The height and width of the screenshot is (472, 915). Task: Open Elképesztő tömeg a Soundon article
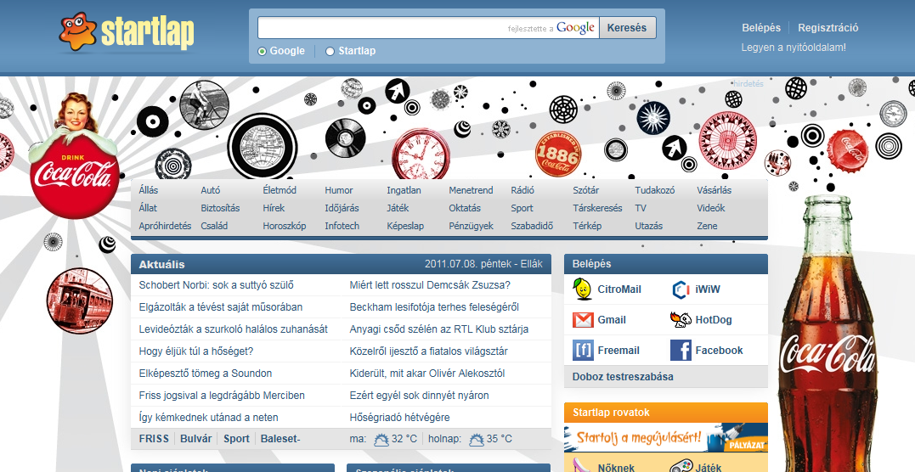[x=206, y=374]
